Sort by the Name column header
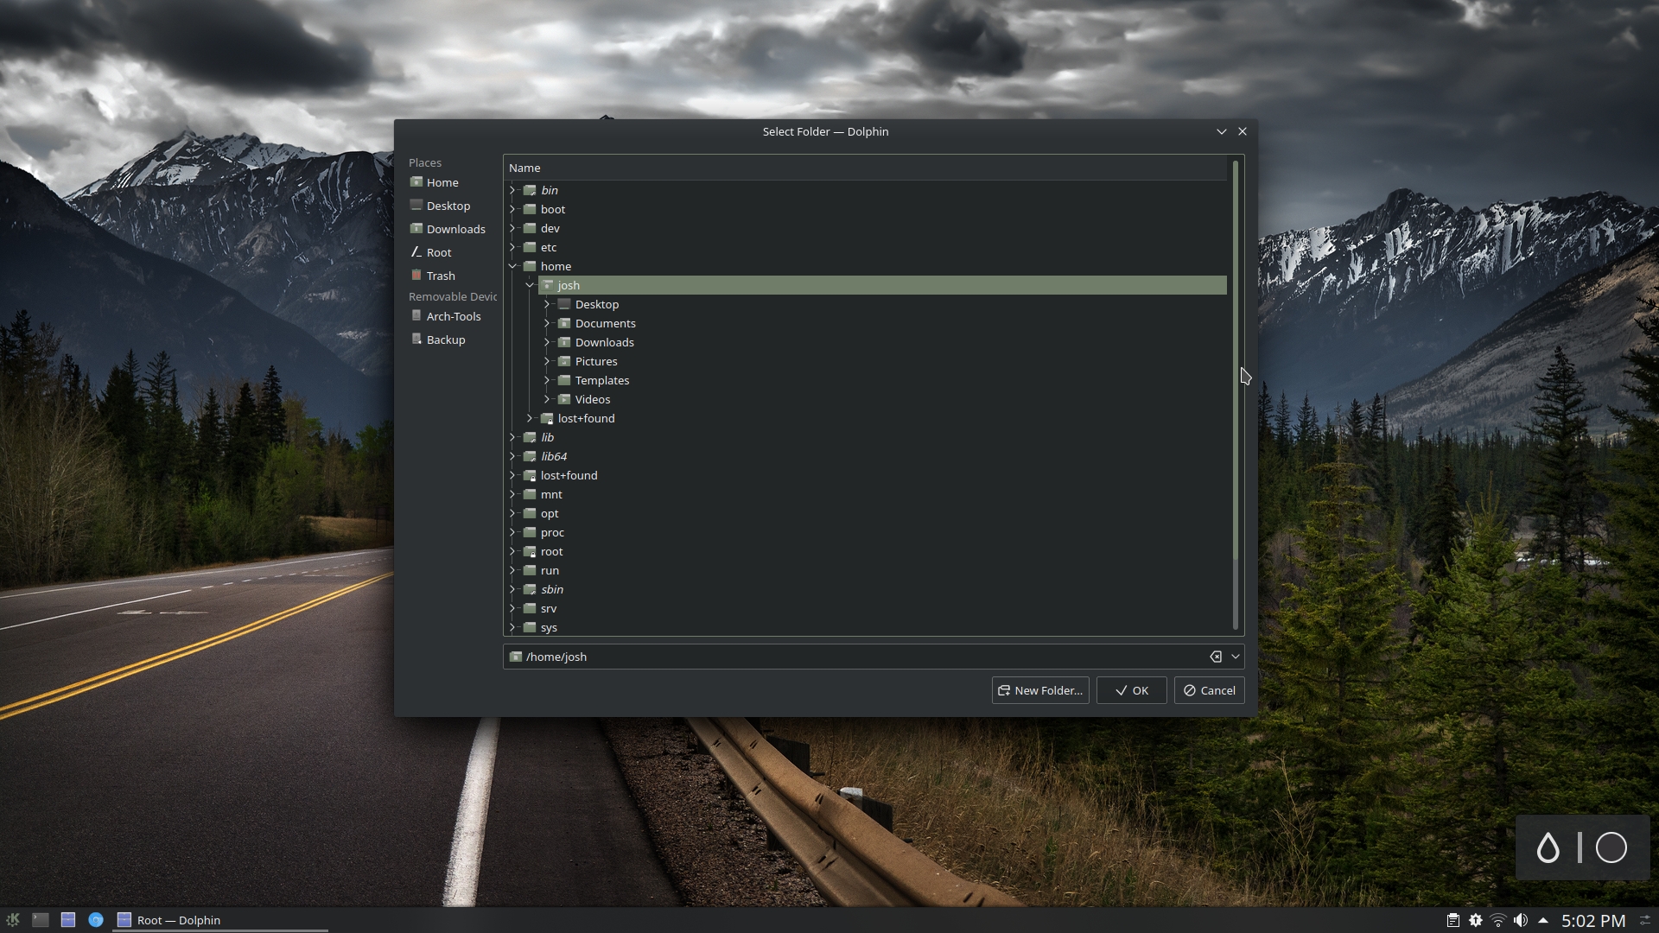Image resolution: width=1659 pixels, height=933 pixels. (x=865, y=168)
